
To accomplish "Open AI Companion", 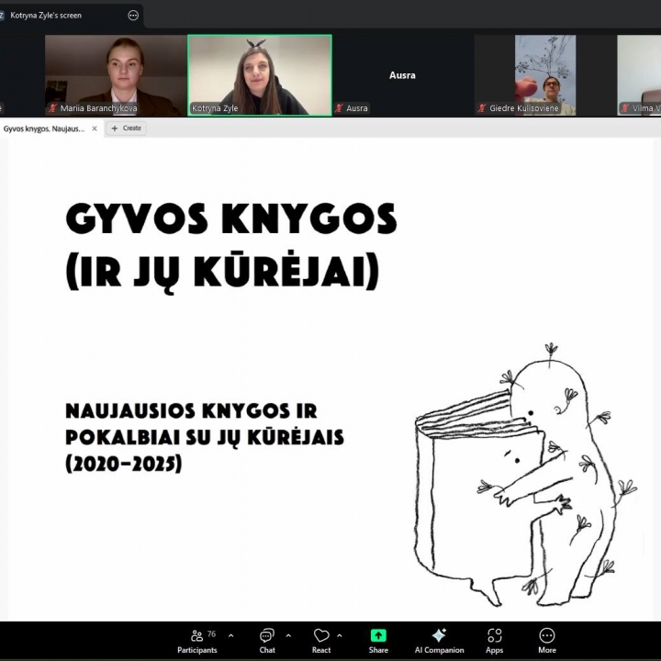I will (439, 640).
